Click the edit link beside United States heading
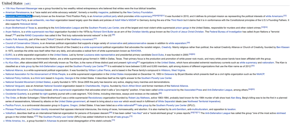 point(28,4)
